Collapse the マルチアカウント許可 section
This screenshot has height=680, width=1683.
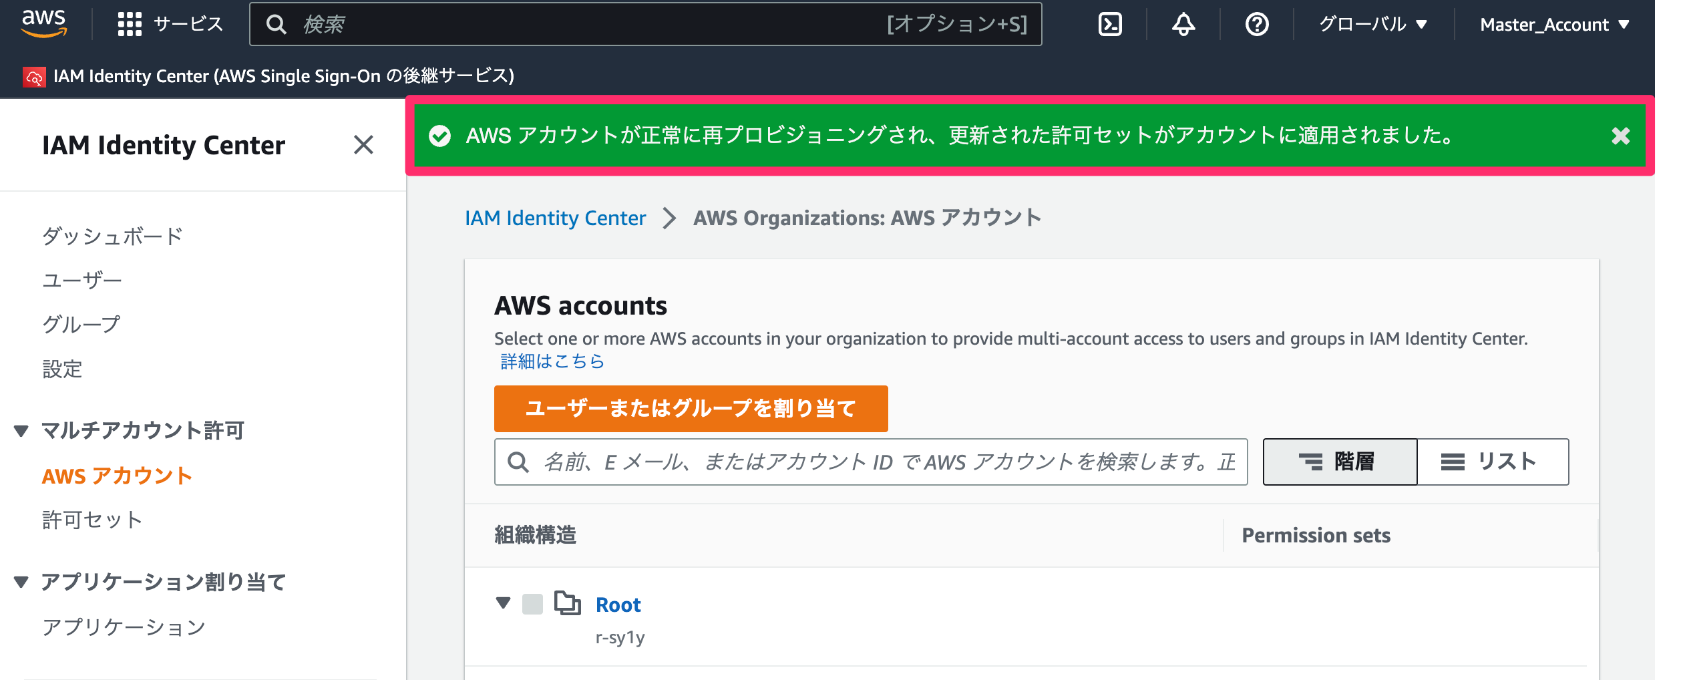pyautogui.click(x=21, y=431)
